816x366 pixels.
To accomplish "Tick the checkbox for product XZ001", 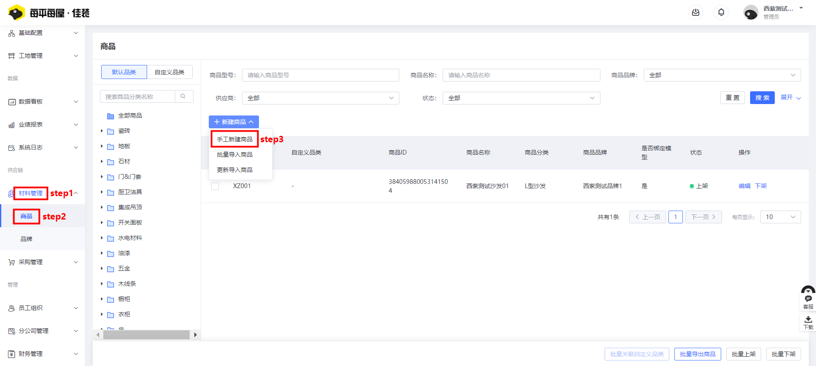I will coord(215,186).
